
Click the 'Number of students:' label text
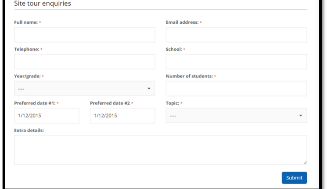click(x=189, y=76)
